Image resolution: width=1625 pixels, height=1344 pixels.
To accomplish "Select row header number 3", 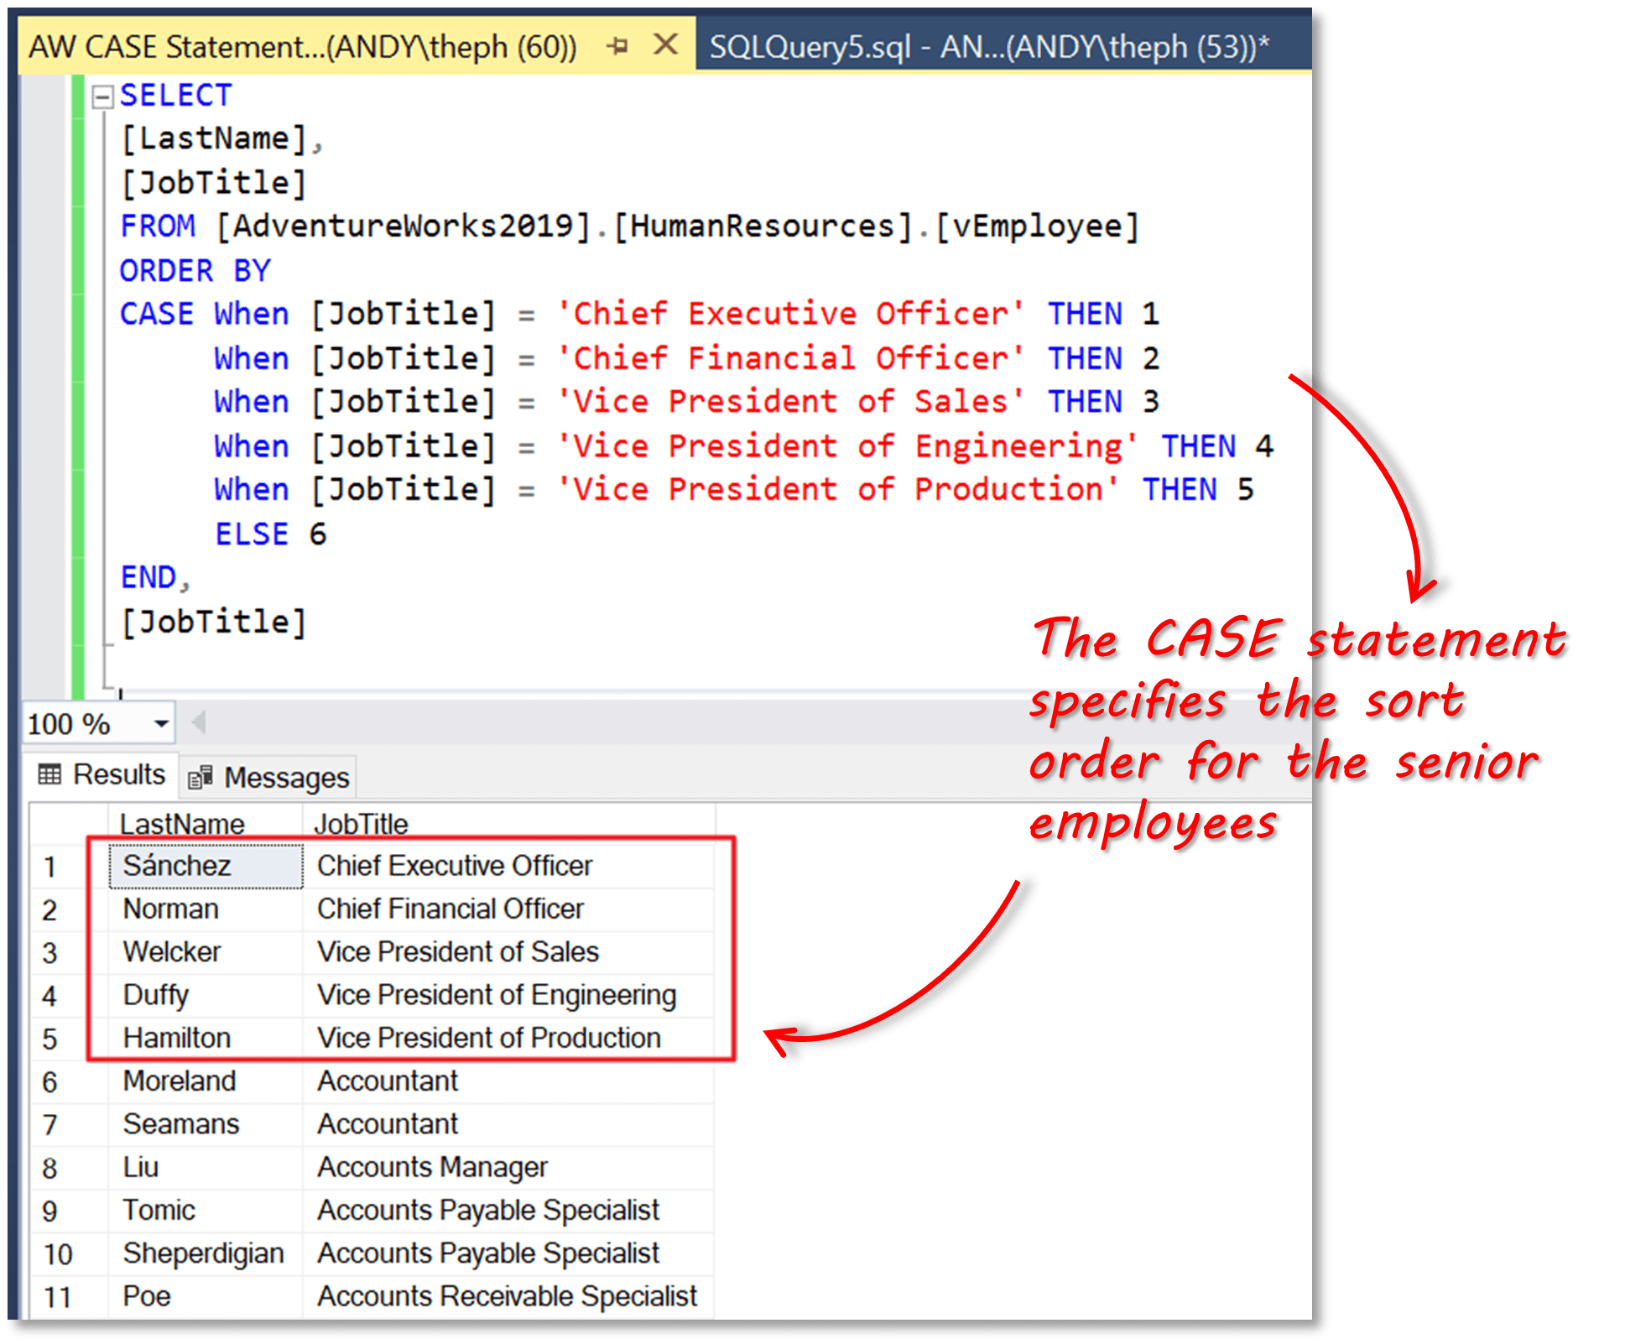I will [50, 953].
